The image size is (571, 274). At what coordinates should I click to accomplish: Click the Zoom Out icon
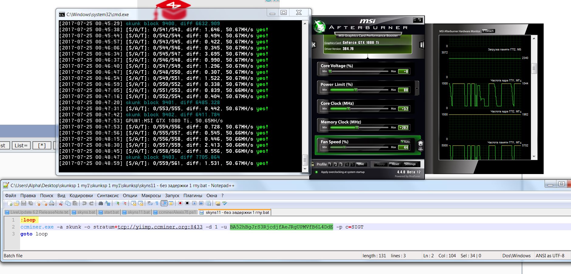point(124,203)
